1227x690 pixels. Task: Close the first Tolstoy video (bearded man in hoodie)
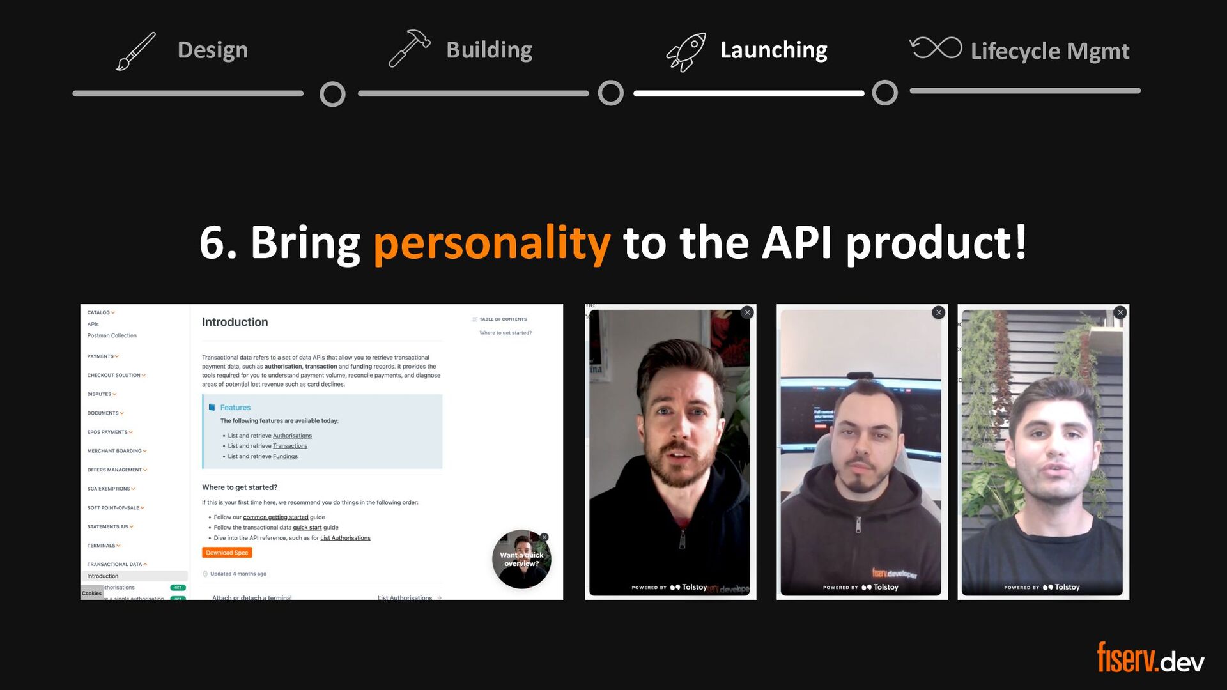pyautogui.click(x=747, y=312)
